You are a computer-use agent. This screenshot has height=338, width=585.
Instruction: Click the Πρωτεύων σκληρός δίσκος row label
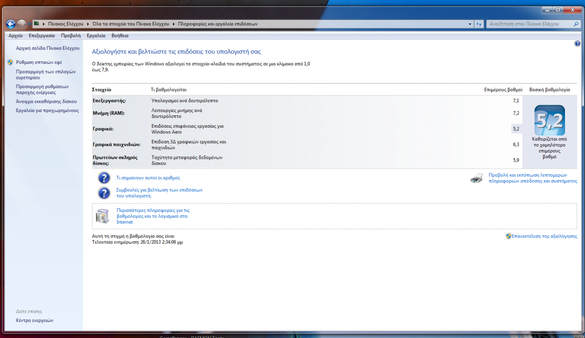(x=115, y=160)
